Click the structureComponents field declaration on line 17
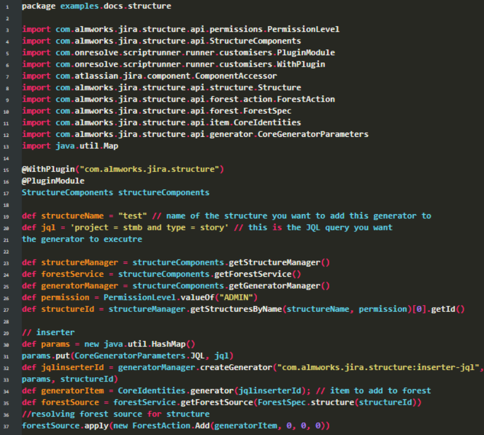The image size is (484, 435). tap(116, 193)
